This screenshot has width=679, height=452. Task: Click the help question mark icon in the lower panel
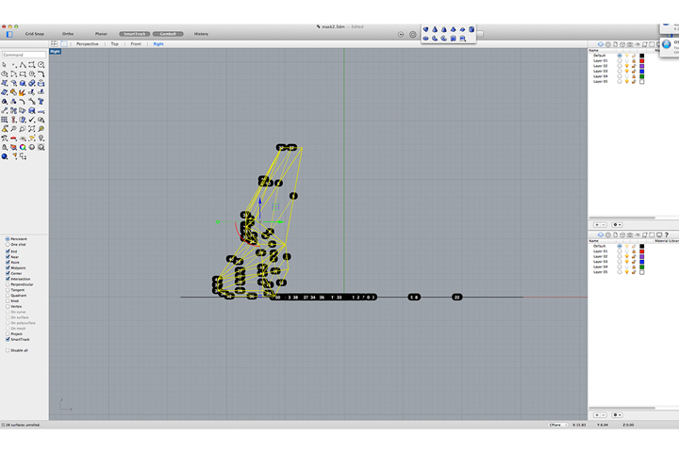coord(666,234)
